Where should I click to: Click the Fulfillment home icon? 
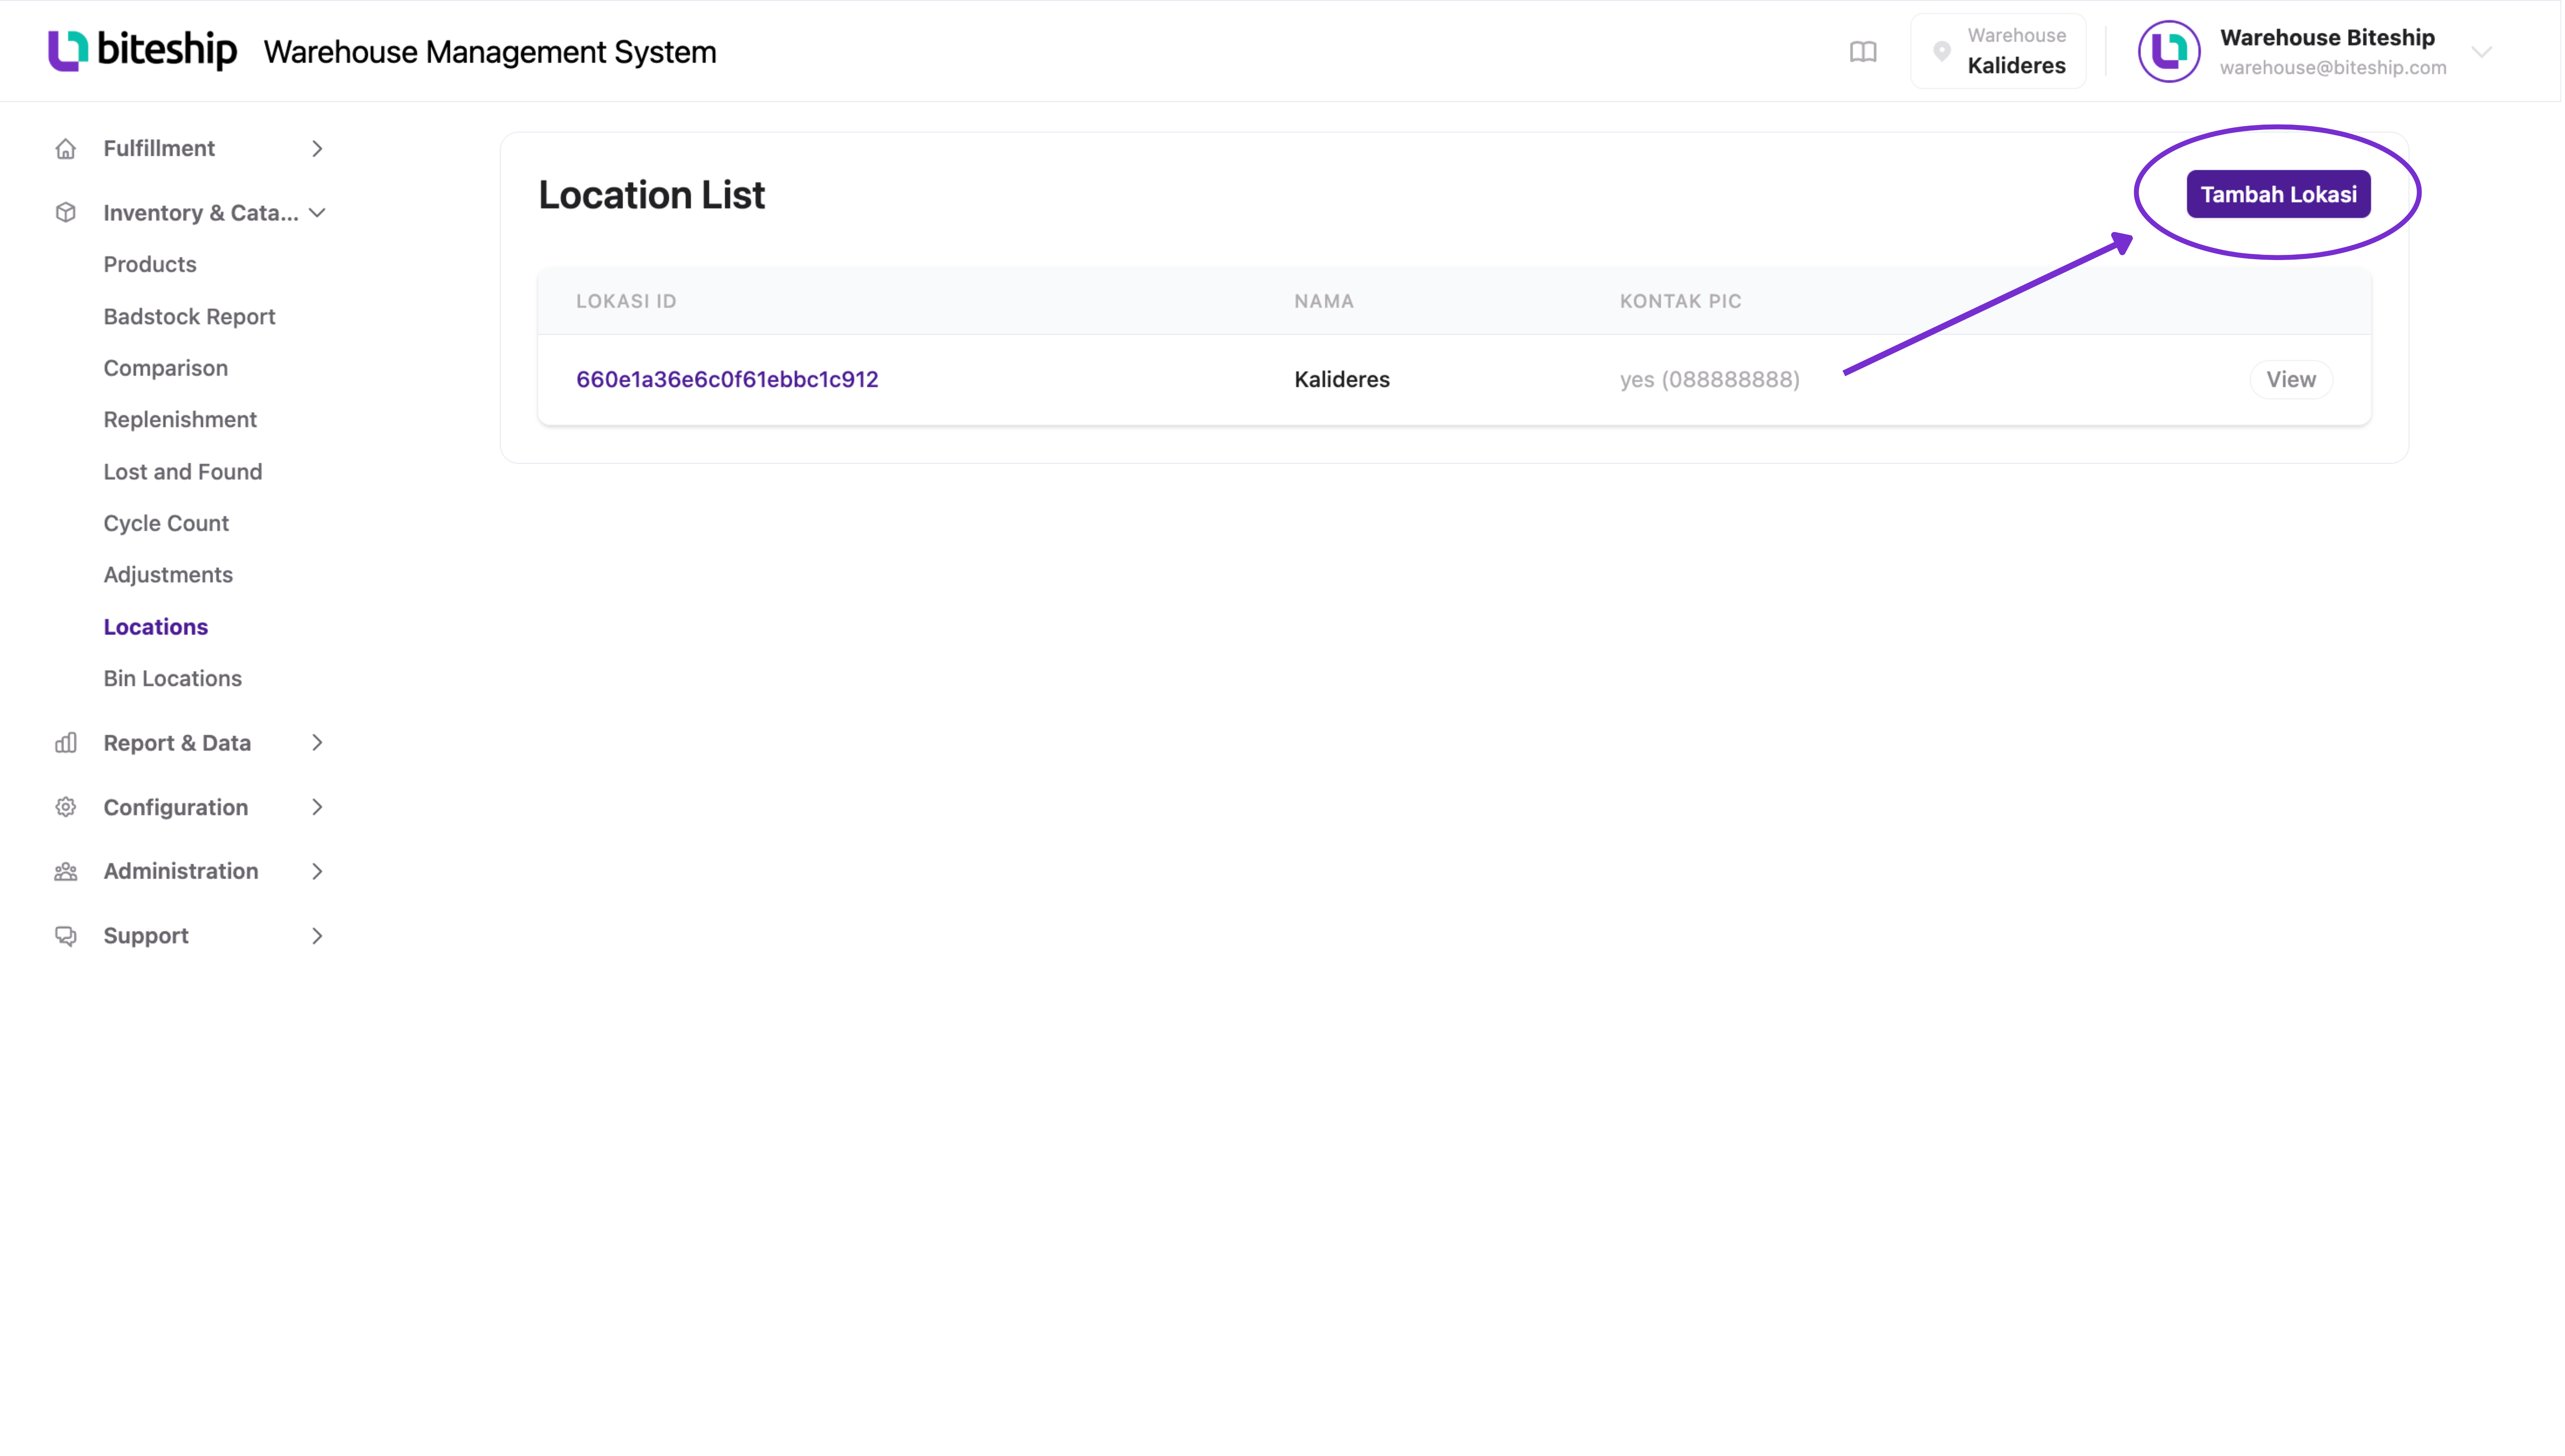click(x=66, y=149)
